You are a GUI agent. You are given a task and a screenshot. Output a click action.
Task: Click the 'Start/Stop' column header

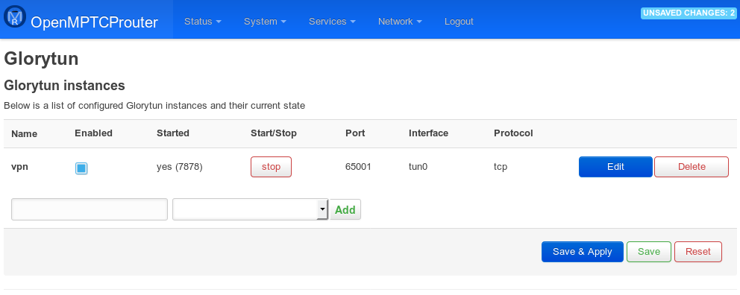[x=274, y=133]
